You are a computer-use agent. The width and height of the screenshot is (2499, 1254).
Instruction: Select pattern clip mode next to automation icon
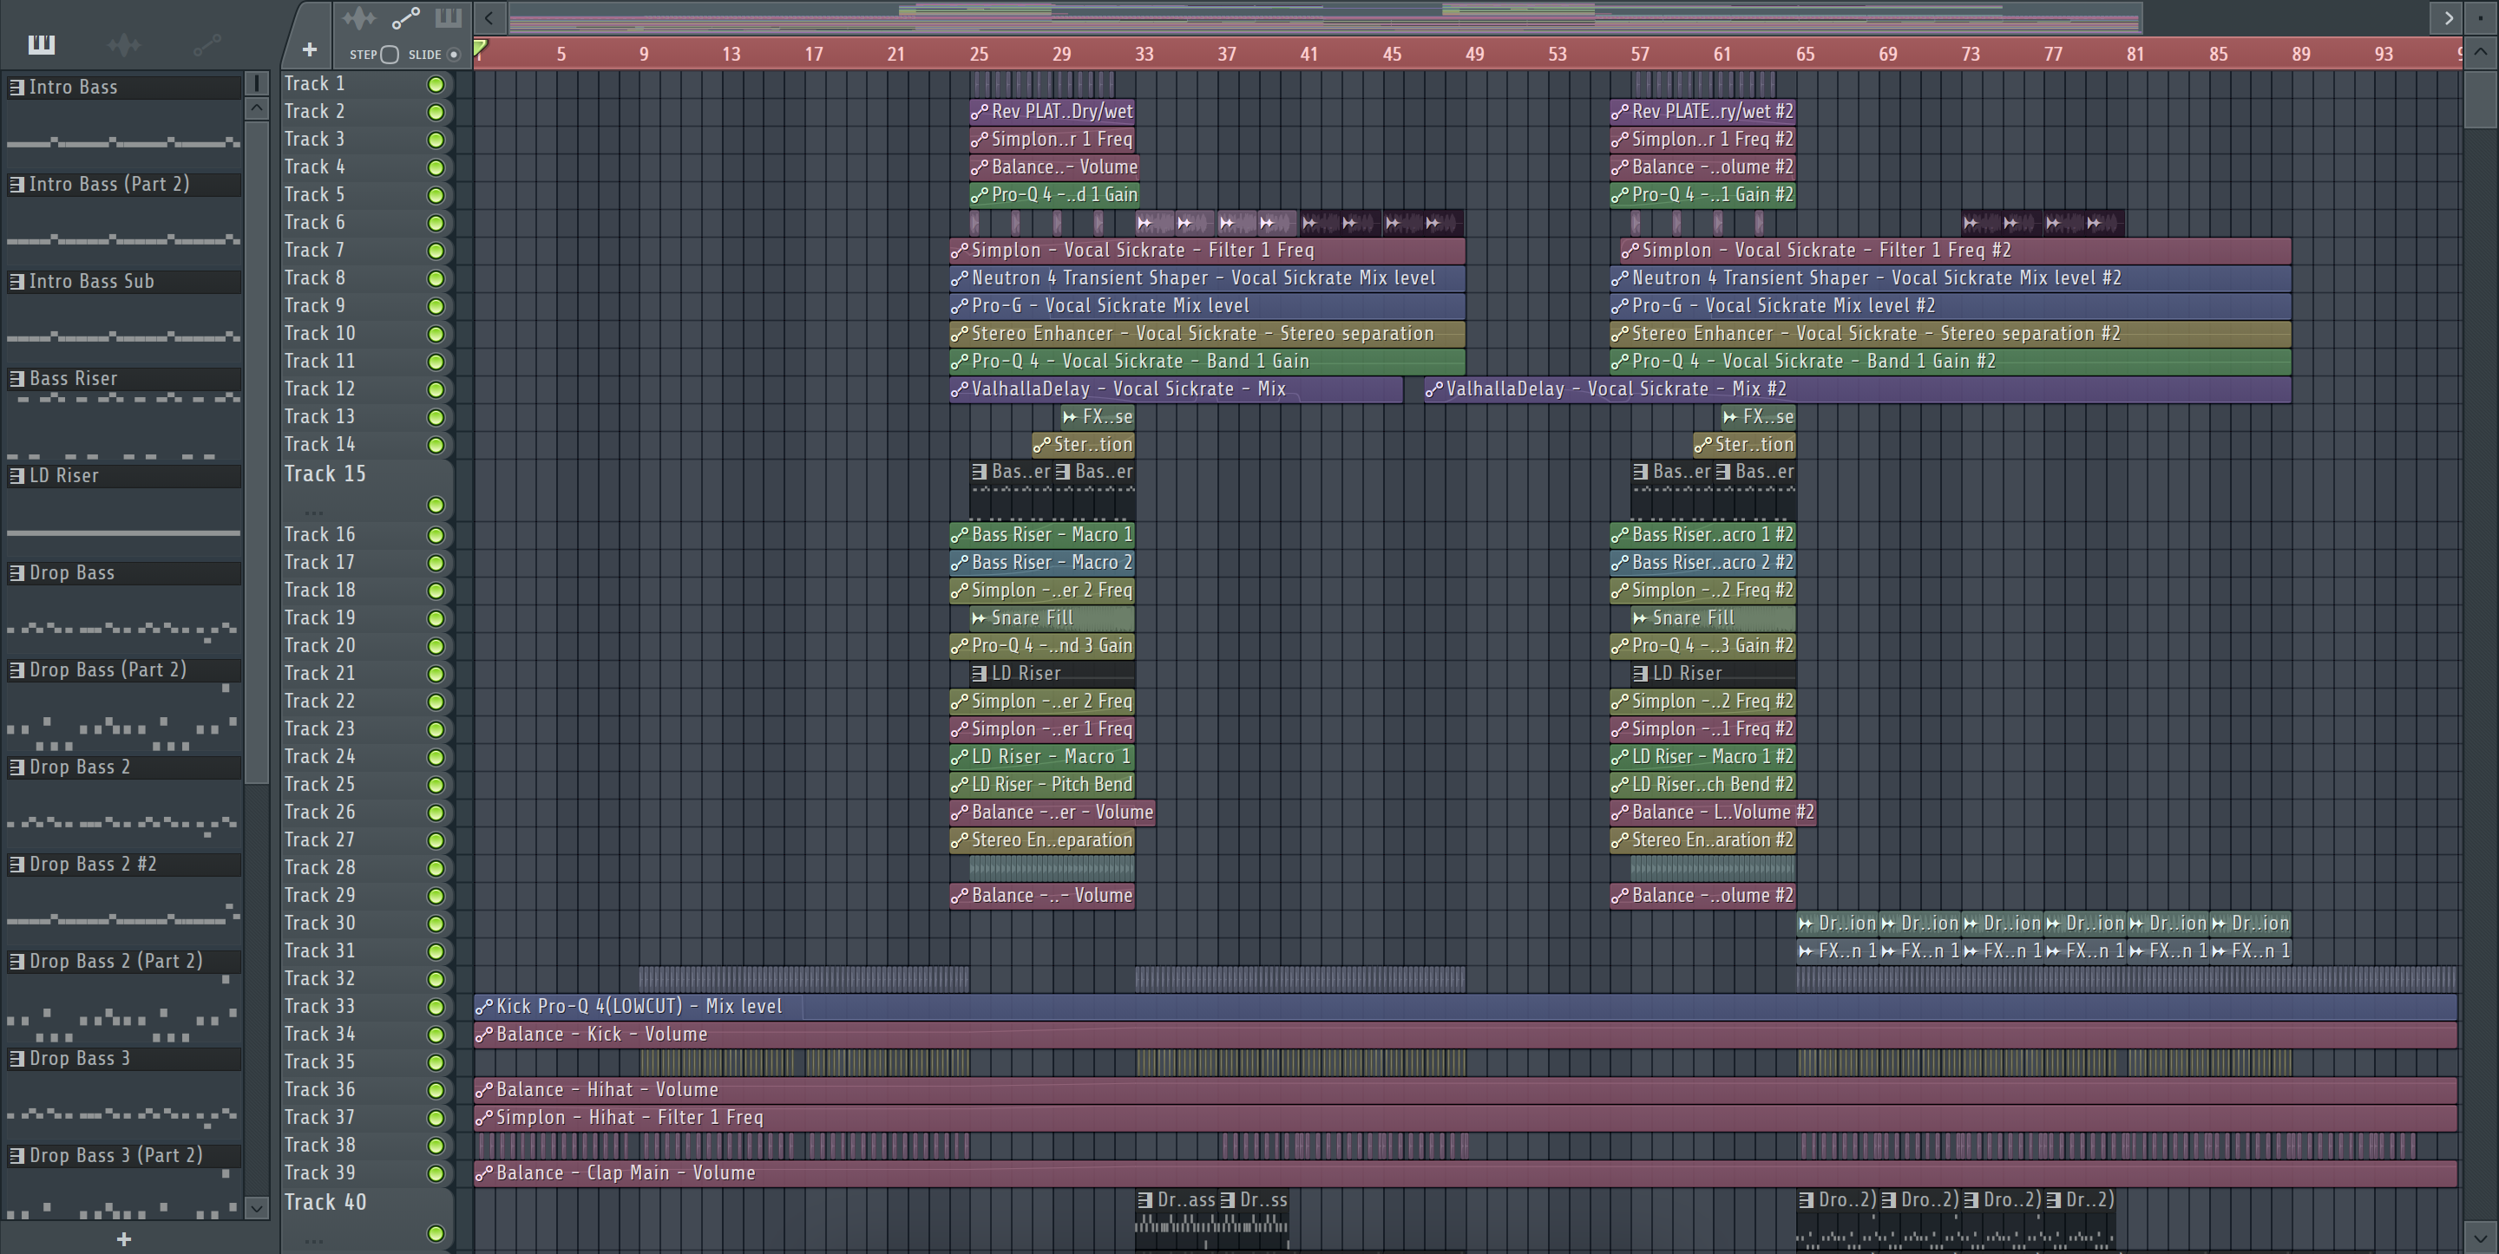449,18
